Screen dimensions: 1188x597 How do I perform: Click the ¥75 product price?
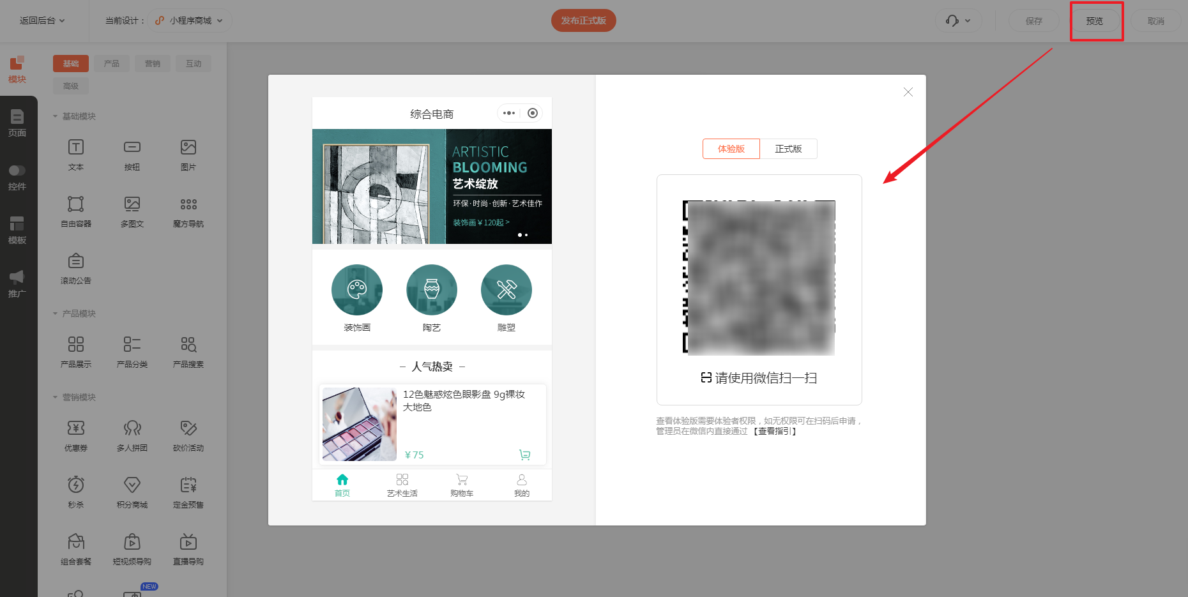[414, 455]
